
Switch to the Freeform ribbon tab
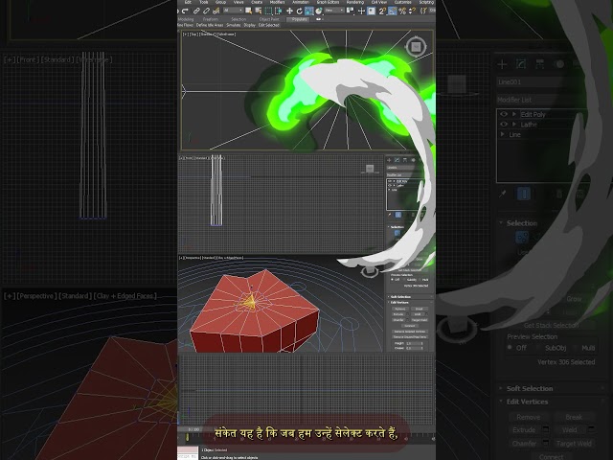click(x=211, y=19)
